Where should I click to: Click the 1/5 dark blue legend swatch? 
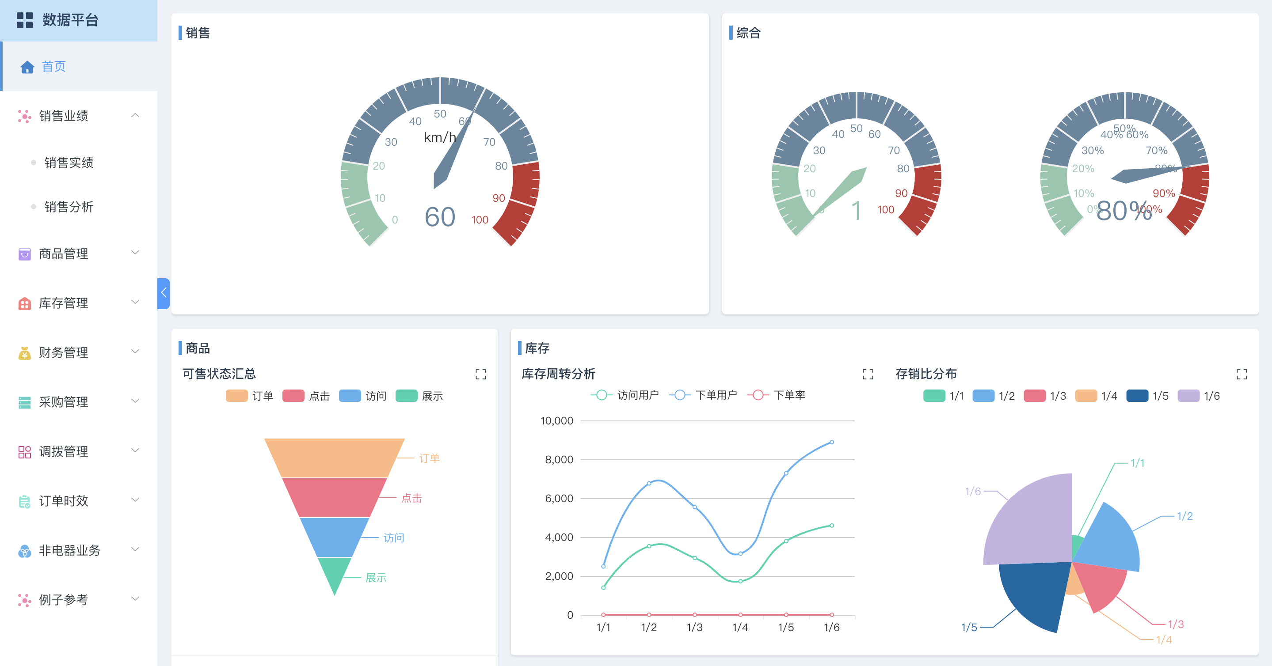pos(1137,396)
